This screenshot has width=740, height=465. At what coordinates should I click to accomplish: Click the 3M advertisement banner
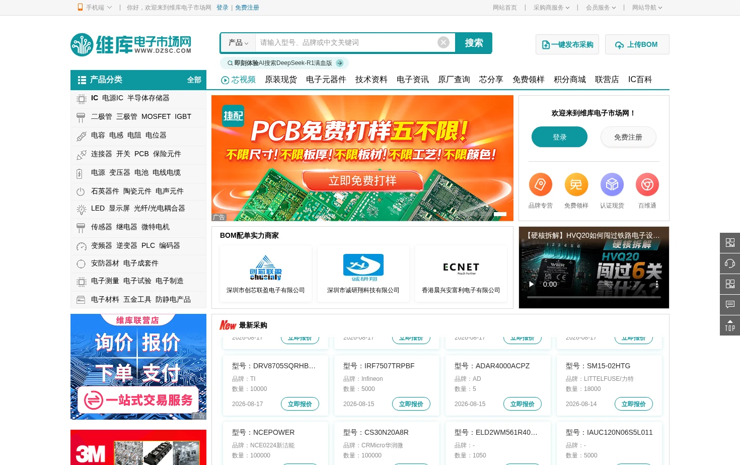coord(138,447)
